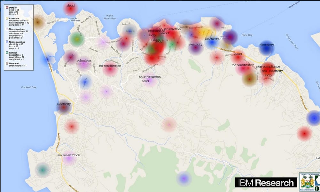The height and width of the screenshot is (192, 320).
Task: Click the dark 'electricity' marker on the west coast
Action: point(64,107)
